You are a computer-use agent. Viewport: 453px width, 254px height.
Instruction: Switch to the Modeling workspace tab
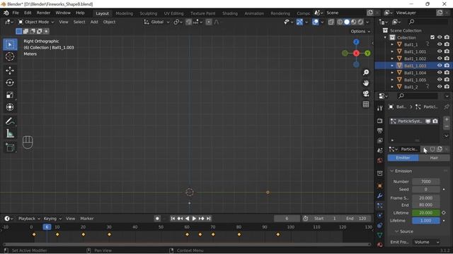[125, 13]
